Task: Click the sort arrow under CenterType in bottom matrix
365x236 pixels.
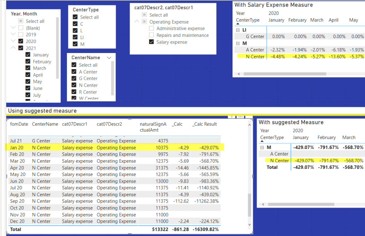Action: (262, 141)
